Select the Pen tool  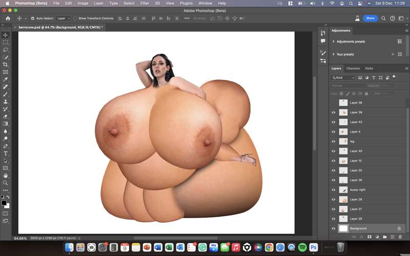6,146
